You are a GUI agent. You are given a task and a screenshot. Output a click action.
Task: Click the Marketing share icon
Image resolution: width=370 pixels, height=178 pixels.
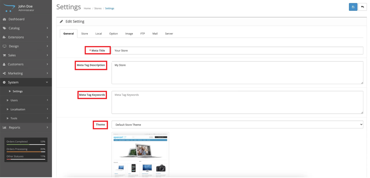point(4,73)
